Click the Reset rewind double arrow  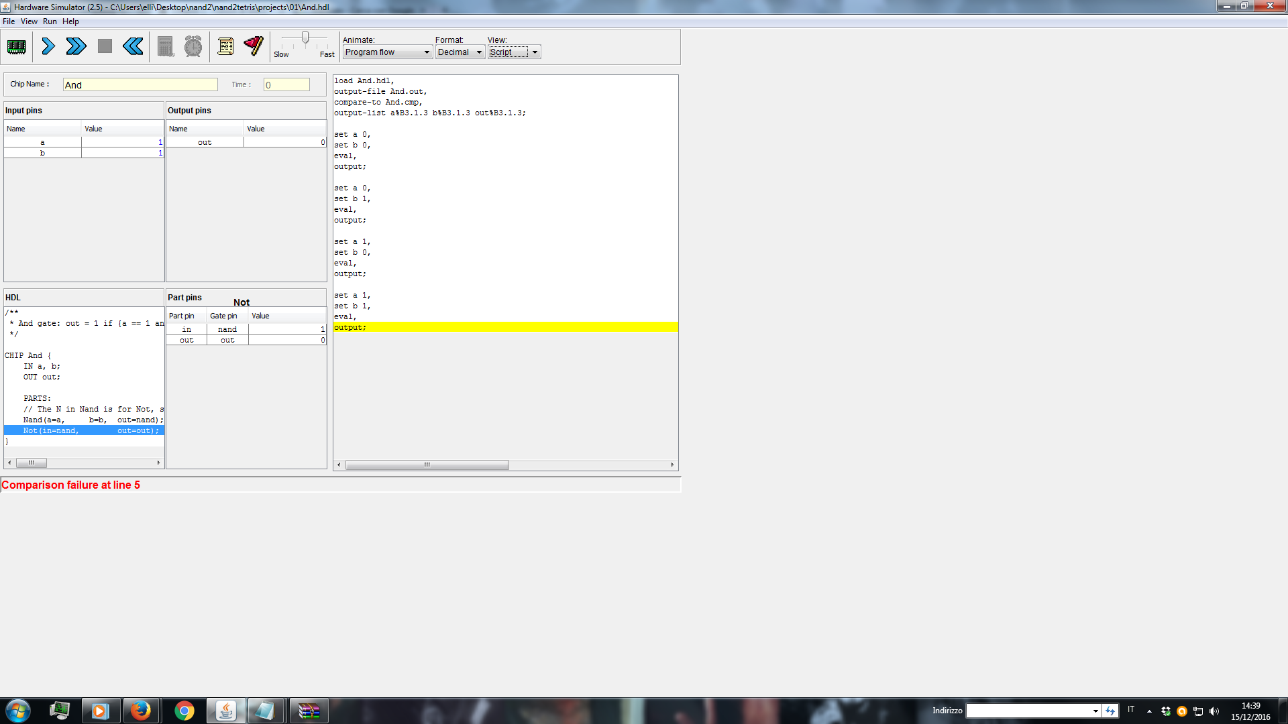tap(133, 46)
